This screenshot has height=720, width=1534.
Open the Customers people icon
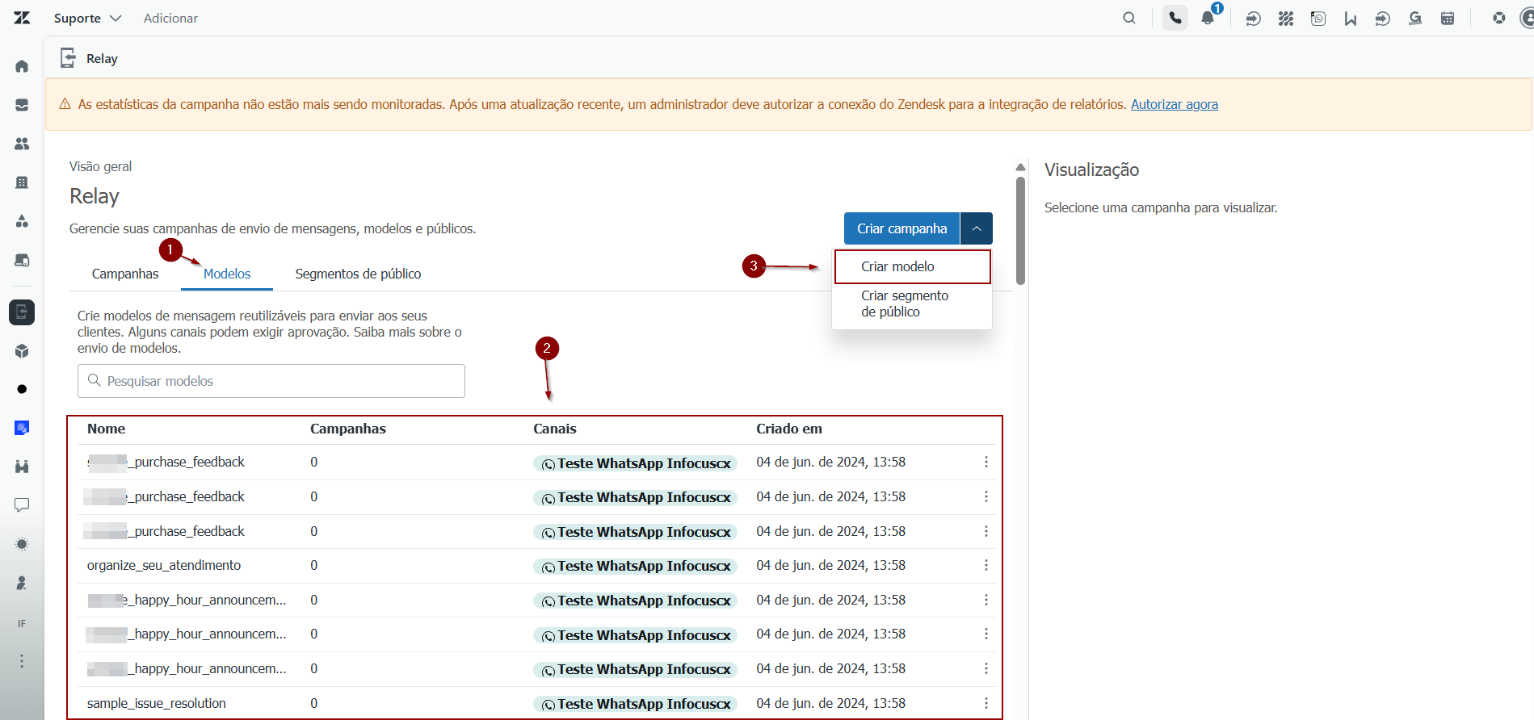point(22,144)
